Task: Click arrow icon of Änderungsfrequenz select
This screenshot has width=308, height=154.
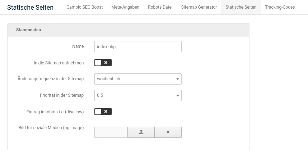Action: (x=178, y=79)
